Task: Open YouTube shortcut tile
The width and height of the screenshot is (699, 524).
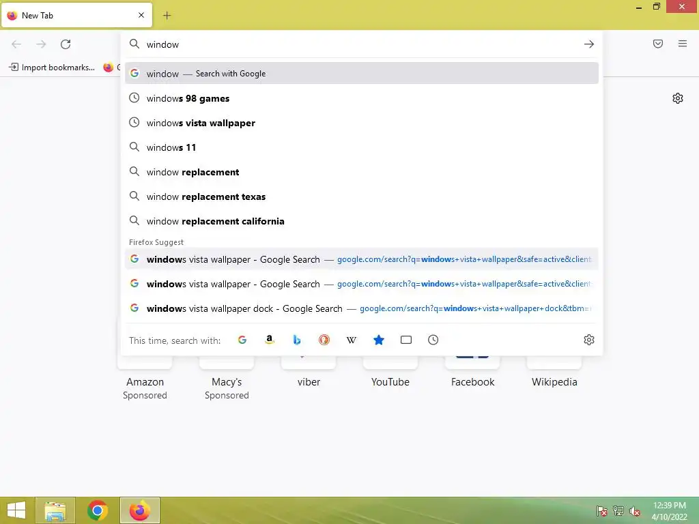Action: [x=390, y=375]
